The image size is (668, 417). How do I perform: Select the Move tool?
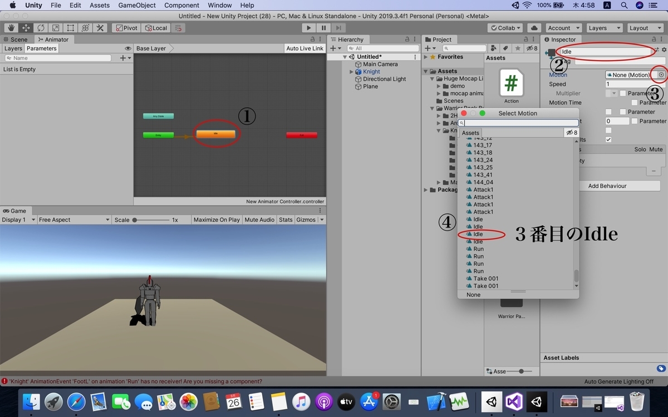[26, 28]
